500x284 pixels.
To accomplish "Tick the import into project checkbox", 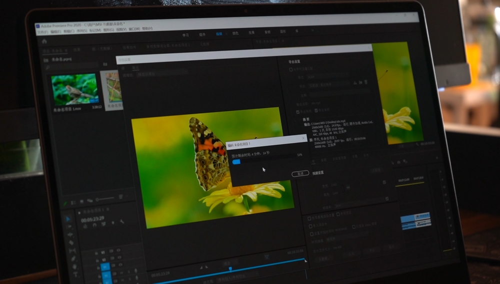I will click(310, 226).
